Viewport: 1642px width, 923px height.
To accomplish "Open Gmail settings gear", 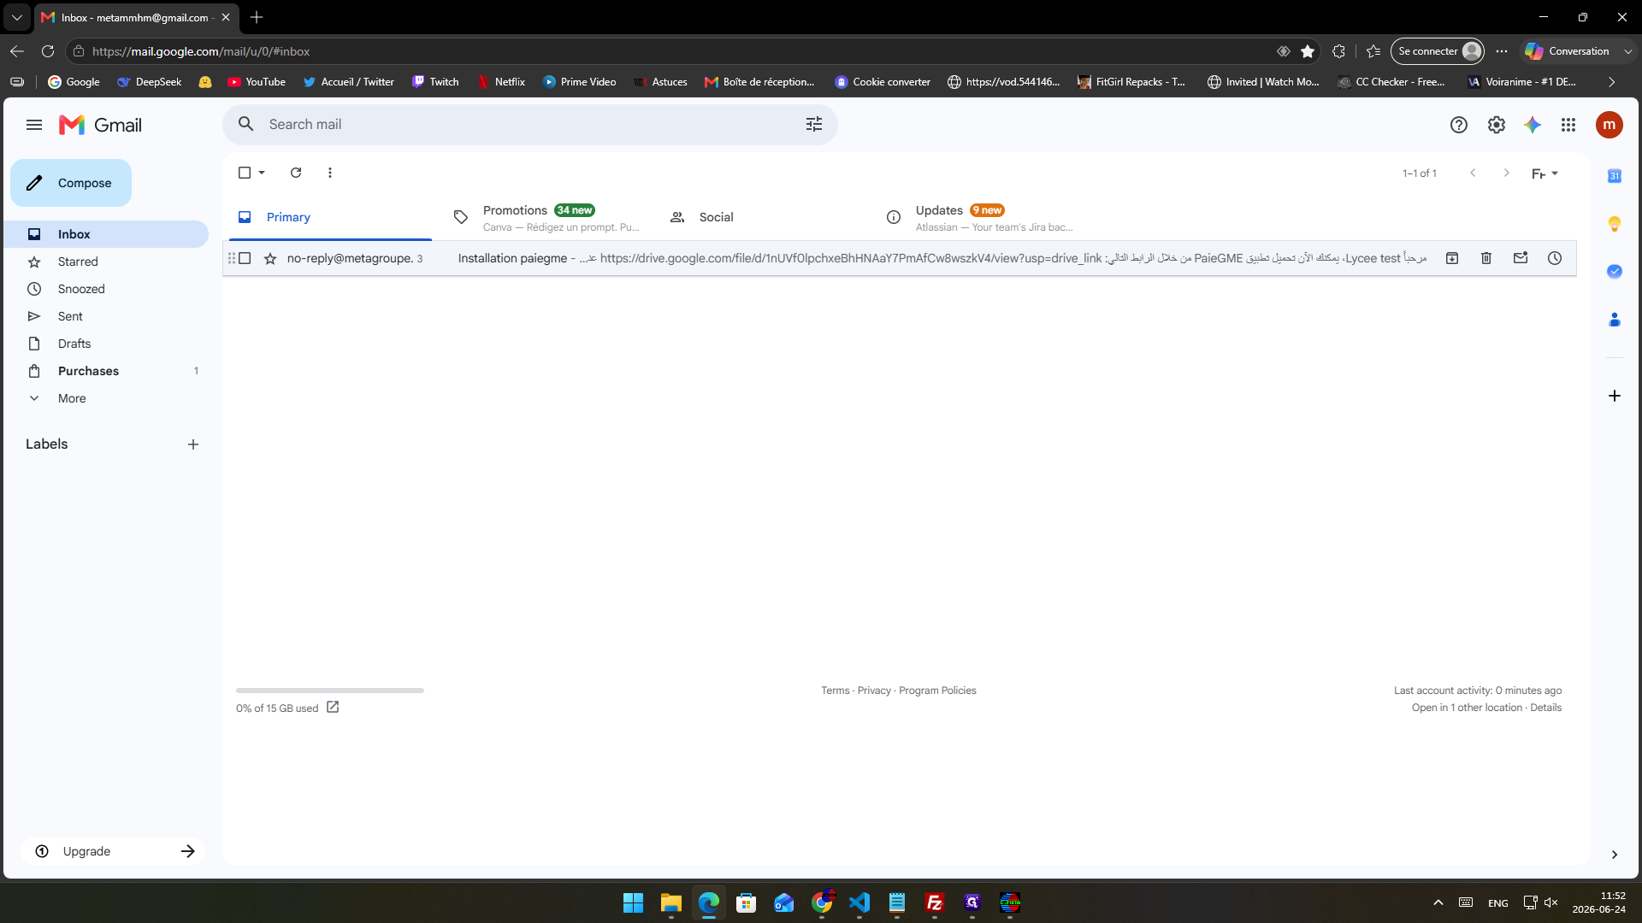I will tap(1497, 125).
